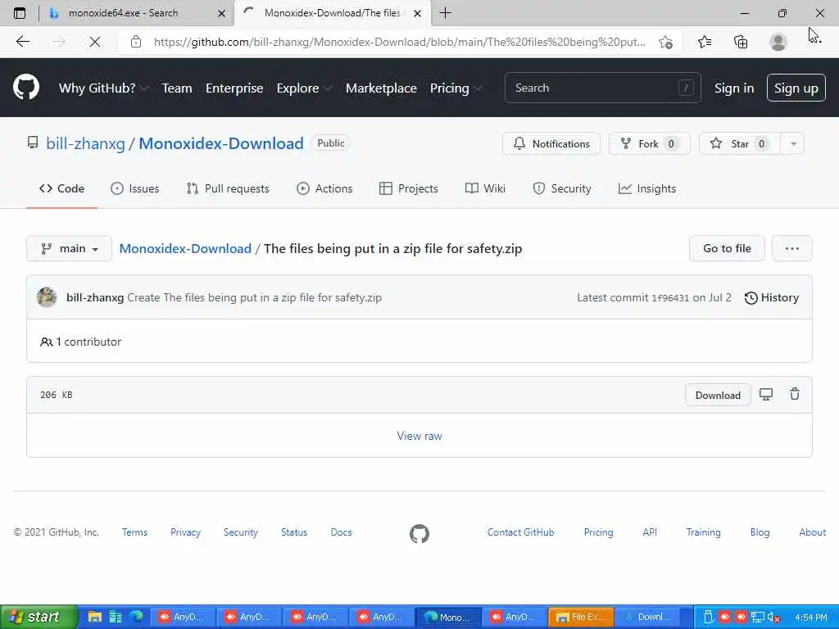
Task: Close the monoxide64.exe Search tab
Action: (x=221, y=13)
